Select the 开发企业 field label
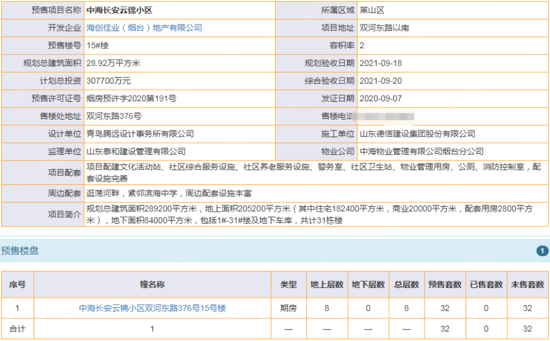The height and width of the screenshot is (341, 550). pyautogui.click(x=65, y=27)
